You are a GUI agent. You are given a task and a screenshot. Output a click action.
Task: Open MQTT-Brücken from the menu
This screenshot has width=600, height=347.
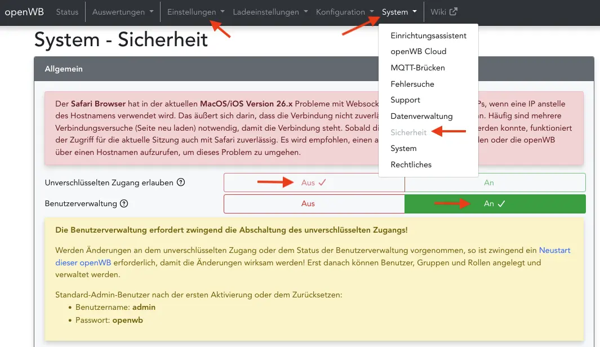point(417,68)
